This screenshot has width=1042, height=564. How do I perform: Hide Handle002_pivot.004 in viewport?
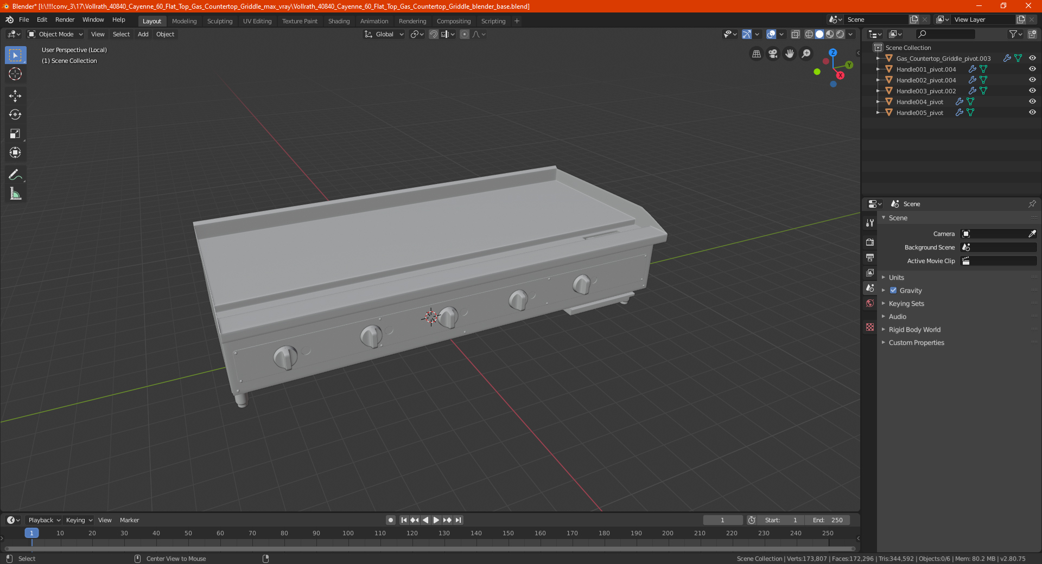[1032, 80]
